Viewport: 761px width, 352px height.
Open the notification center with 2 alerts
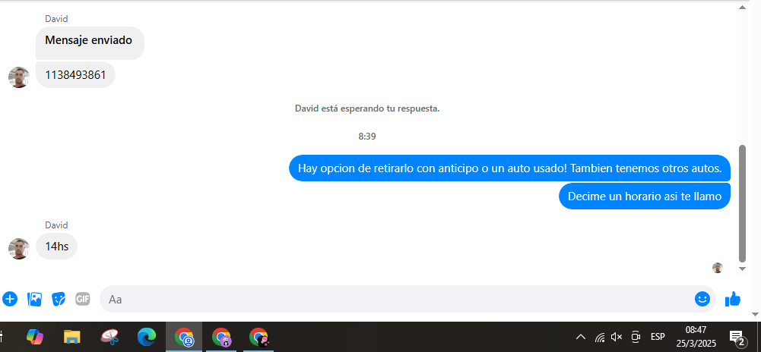[737, 338]
